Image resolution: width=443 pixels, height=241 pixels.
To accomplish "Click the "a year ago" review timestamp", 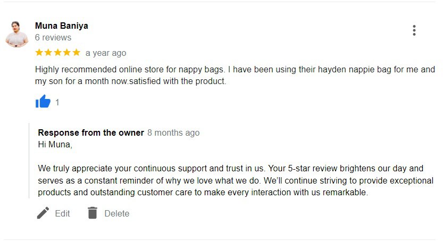I will [x=106, y=53].
